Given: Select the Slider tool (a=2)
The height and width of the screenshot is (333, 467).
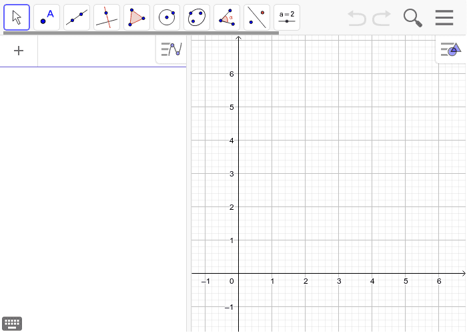Looking at the screenshot, I should 287,17.
